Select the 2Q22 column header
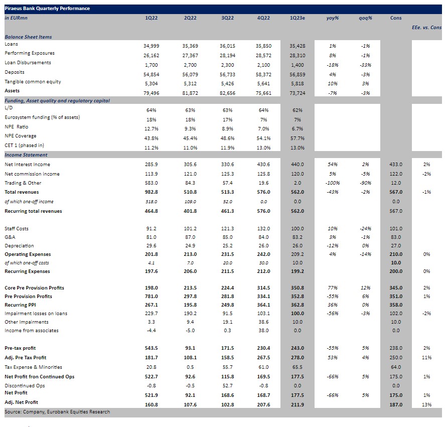This screenshot has height=427, width=445. click(x=190, y=18)
